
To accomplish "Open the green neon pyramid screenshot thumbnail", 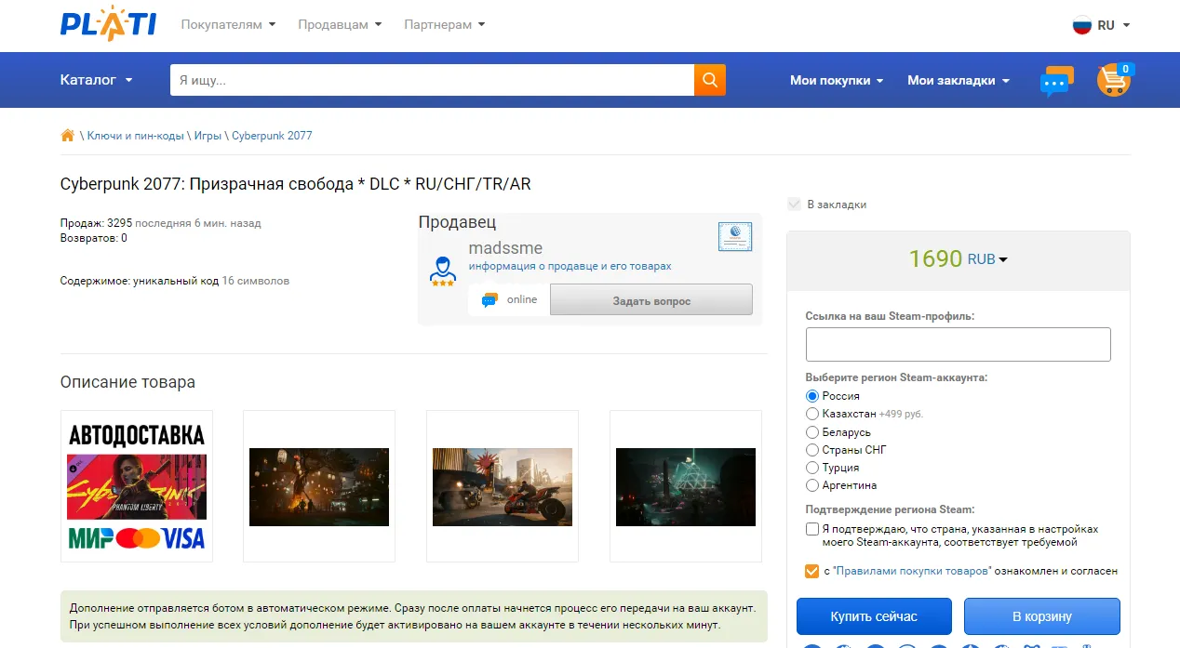I will pyautogui.click(x=686, y=486).
